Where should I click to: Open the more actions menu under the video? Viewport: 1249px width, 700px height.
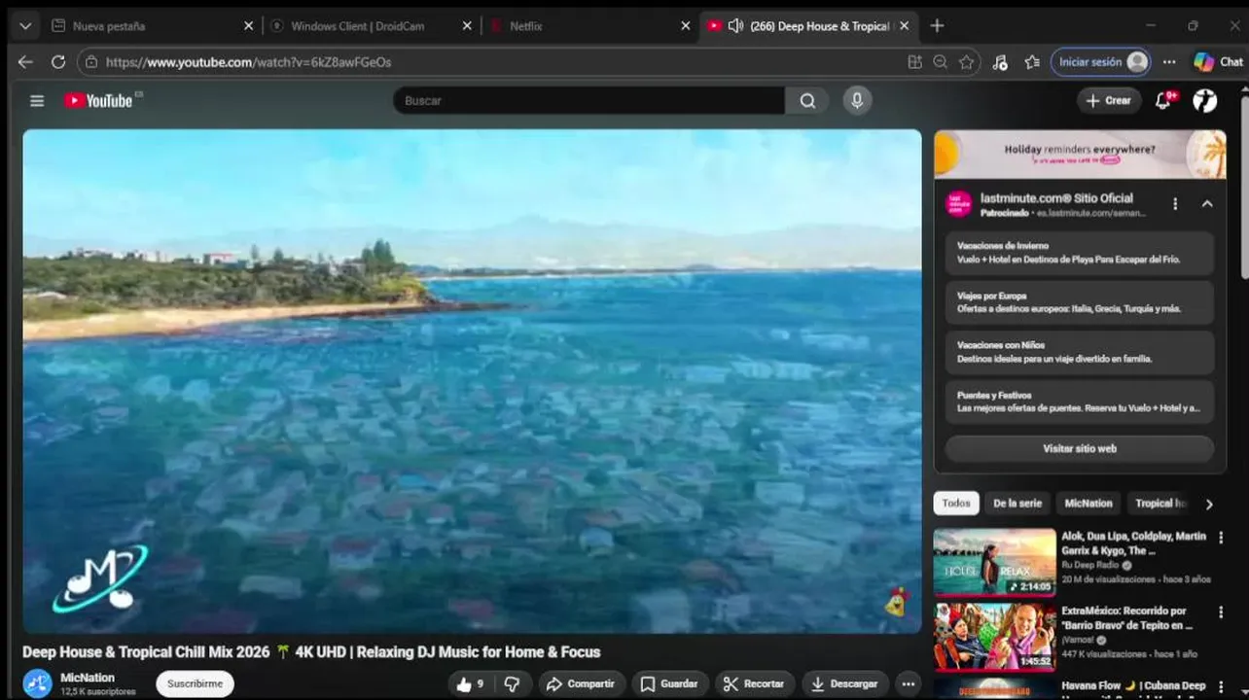click(x=908, y=684)
